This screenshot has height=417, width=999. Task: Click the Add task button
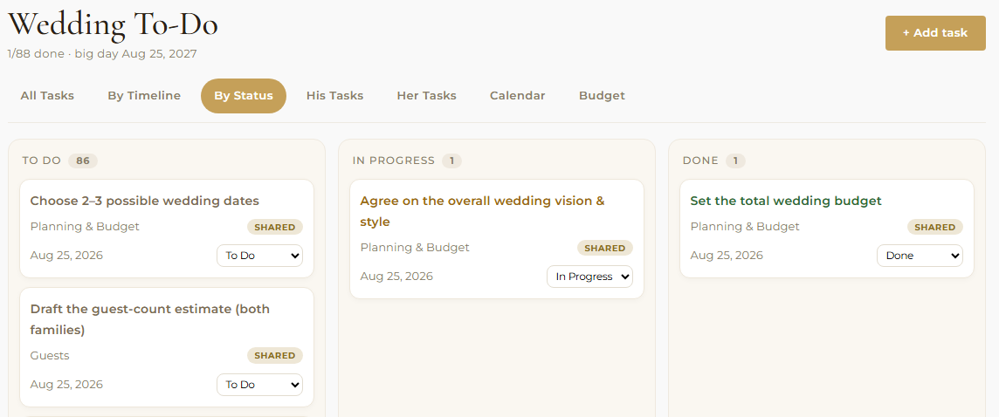935,33
